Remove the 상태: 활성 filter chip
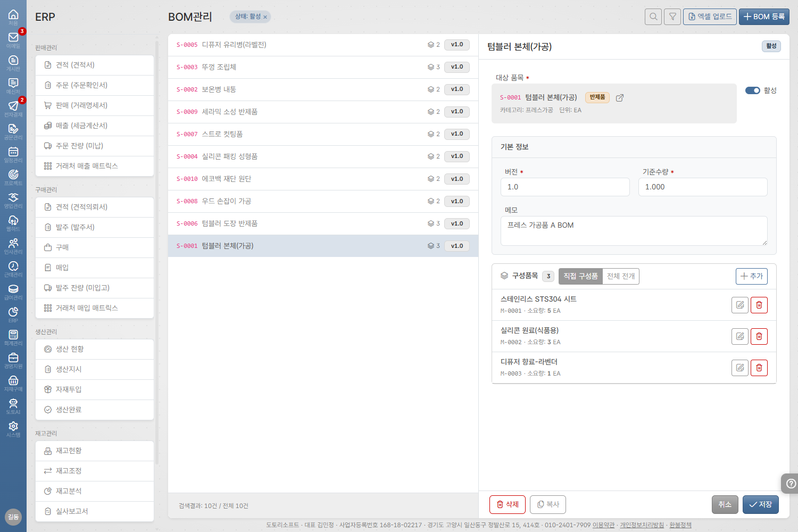Viewport: 798px width, 532px height. click(265, 17)
